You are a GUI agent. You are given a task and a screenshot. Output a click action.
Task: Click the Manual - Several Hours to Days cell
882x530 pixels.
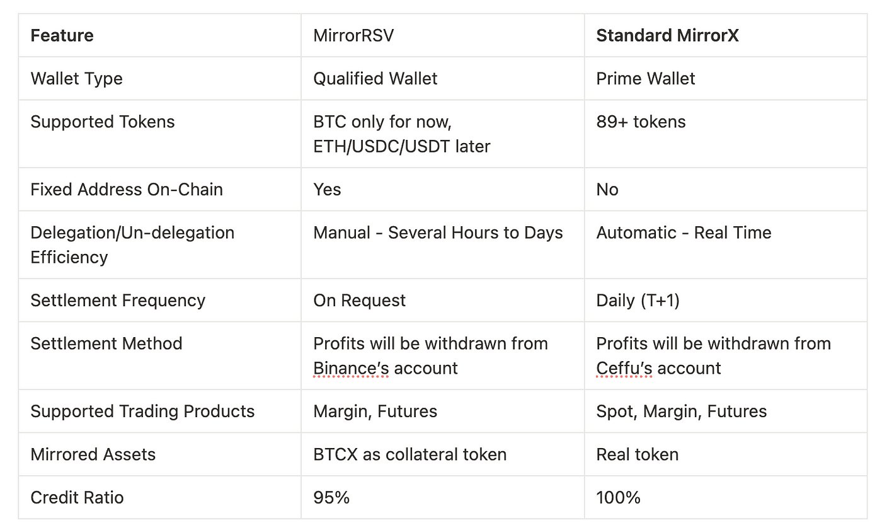pos(438,232)
